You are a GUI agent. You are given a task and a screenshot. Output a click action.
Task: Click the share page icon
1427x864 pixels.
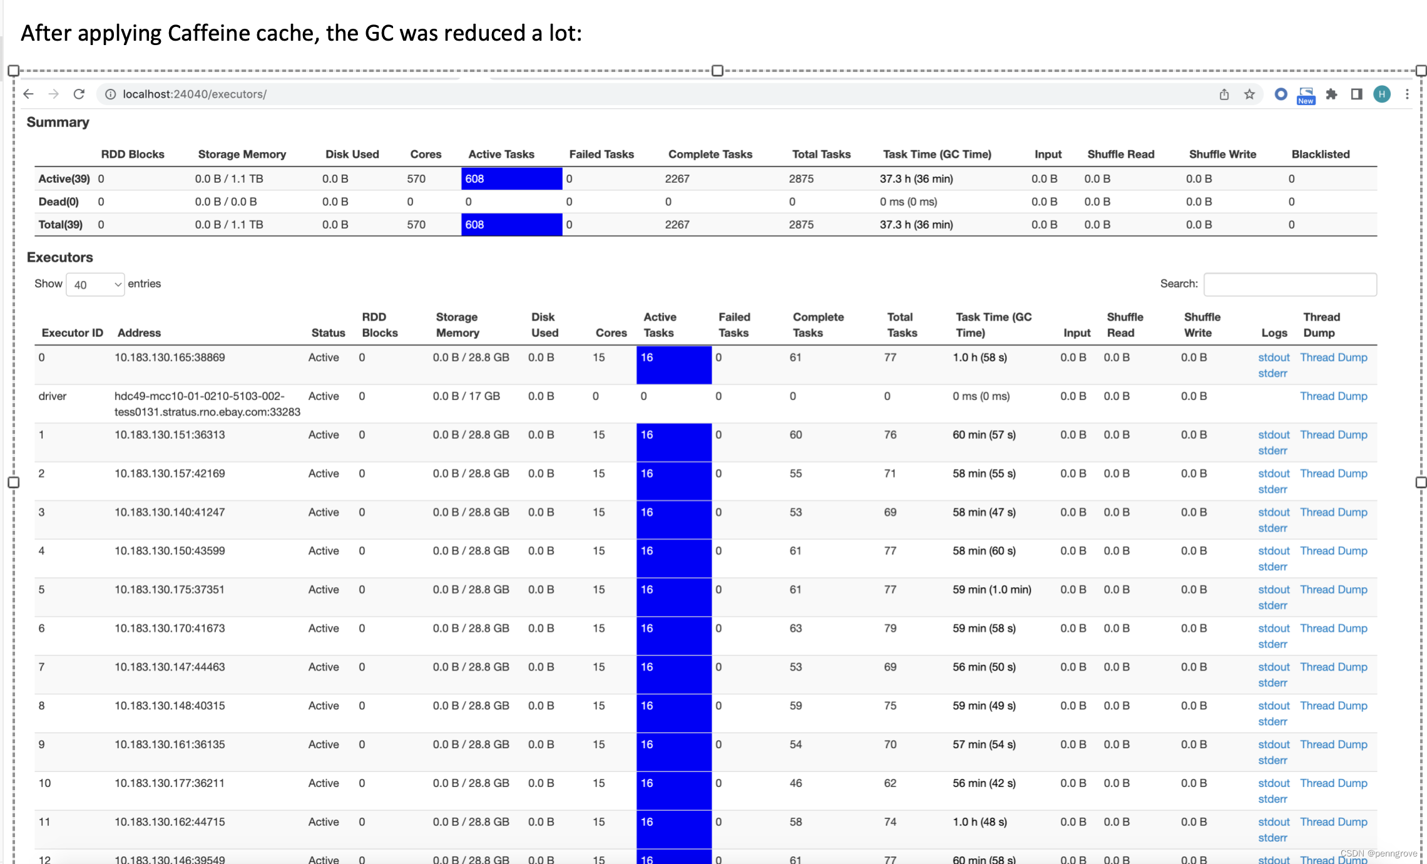(1224, 94)
